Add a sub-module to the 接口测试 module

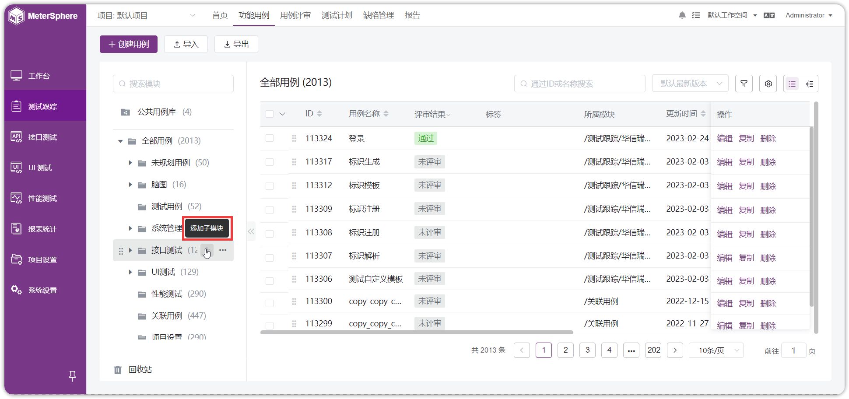[207, 250]
